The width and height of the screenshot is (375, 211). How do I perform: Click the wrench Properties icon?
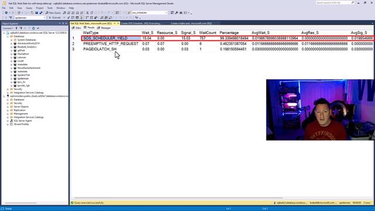tap(176, 13)
